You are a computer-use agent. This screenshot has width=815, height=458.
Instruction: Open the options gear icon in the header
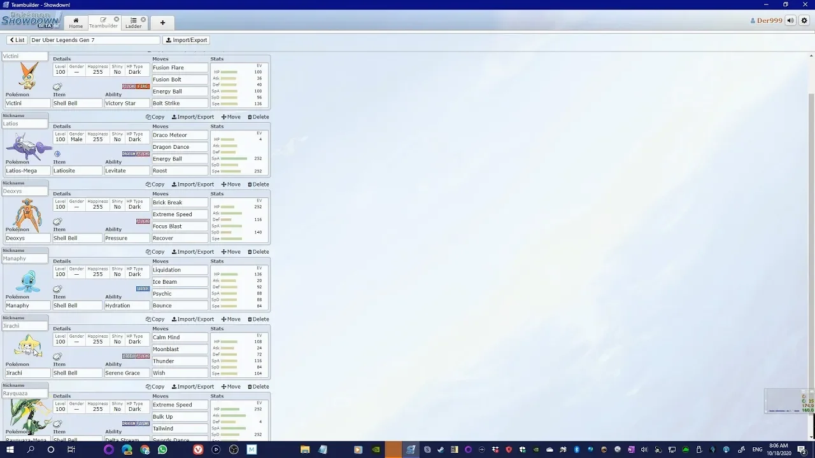(x=804, y=20)
